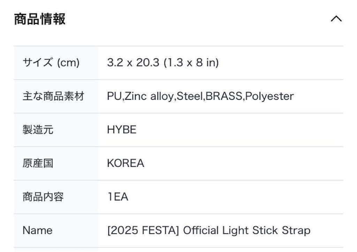Click the word Polyester in materials row
The width and height of the screenshot is (357, 252).
tap(269, 96)
